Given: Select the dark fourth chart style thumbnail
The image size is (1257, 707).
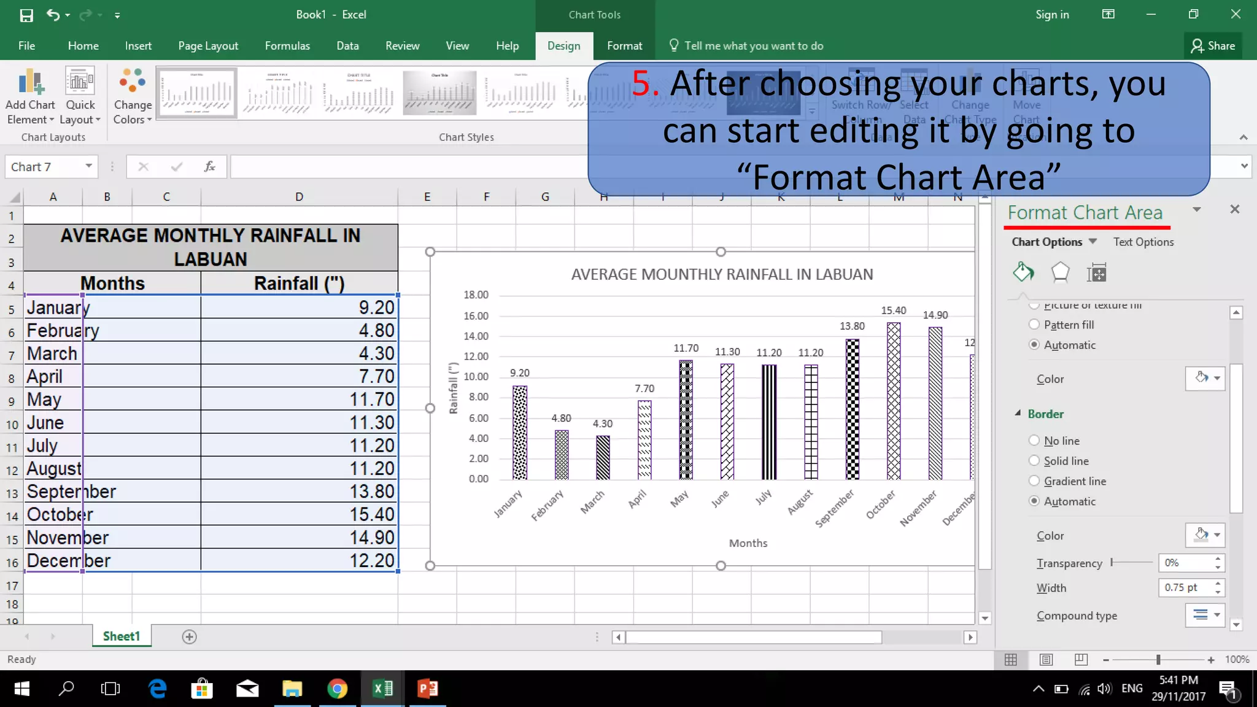Looking at the screenshot, I should click(439, 93).
